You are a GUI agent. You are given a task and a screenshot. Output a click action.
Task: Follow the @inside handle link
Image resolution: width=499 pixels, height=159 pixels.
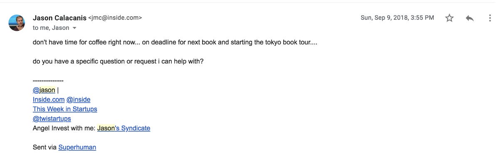point(78,100)
